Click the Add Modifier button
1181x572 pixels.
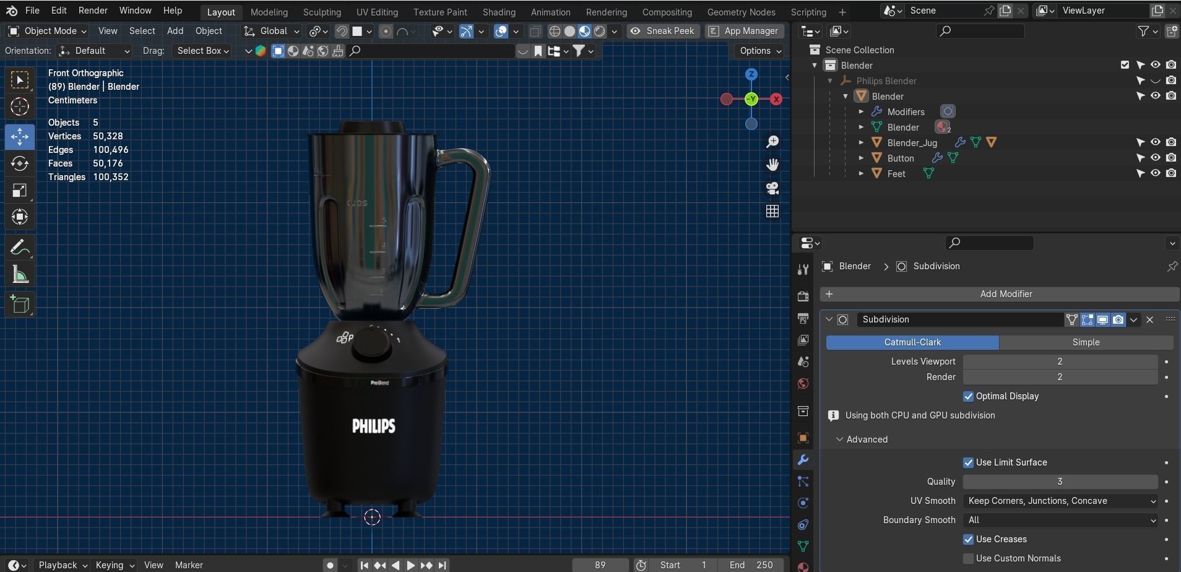[1000, 294]
